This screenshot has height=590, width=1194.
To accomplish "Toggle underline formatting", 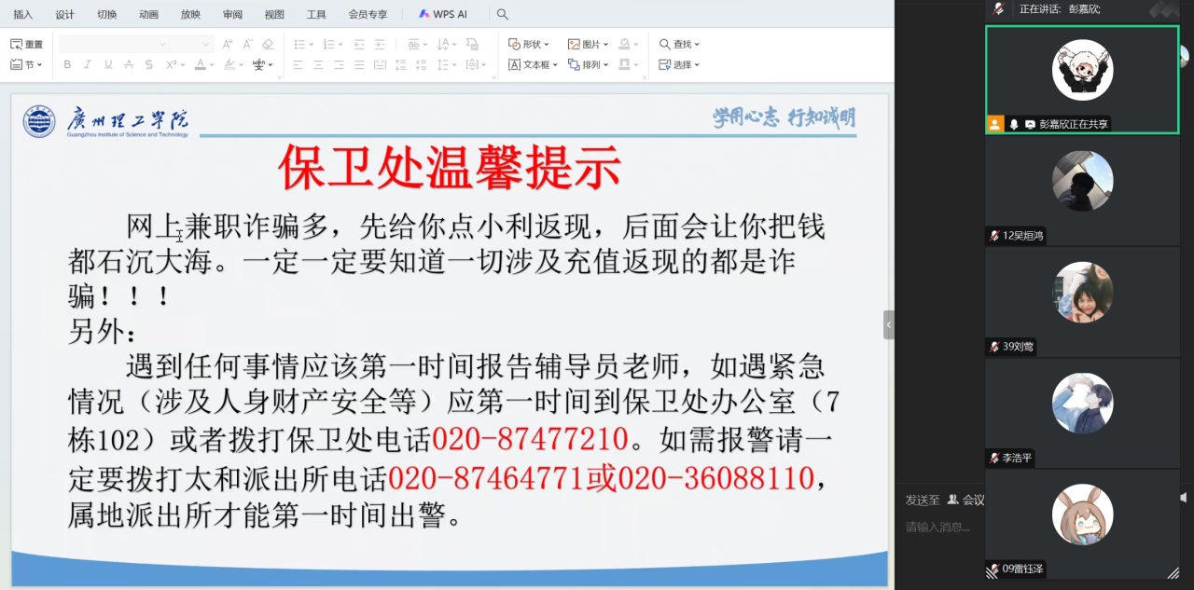I will (x=108, y=64).
